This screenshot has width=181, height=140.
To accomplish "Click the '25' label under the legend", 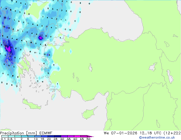I will (55, 139).
